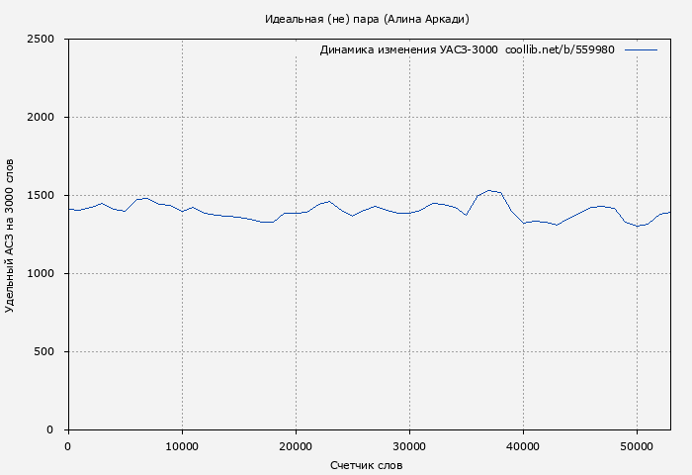Click the blue line sample in legend
692x475 pixels.
(x=641, y=49)
